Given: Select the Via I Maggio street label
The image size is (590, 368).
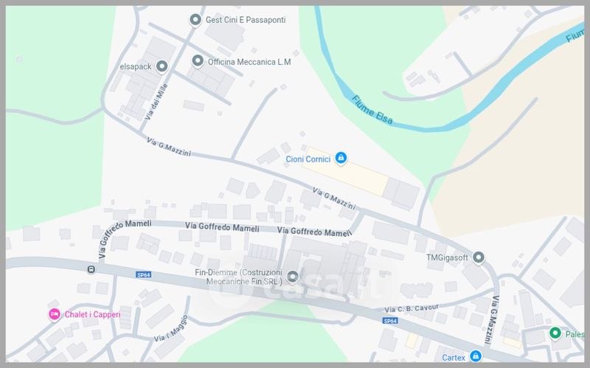Looking at the screenshot, I should (171, 329).
